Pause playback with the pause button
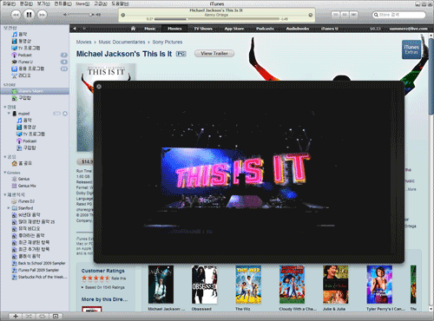The image size is (434, 321). pyautogui.click(x=29, y=15)
